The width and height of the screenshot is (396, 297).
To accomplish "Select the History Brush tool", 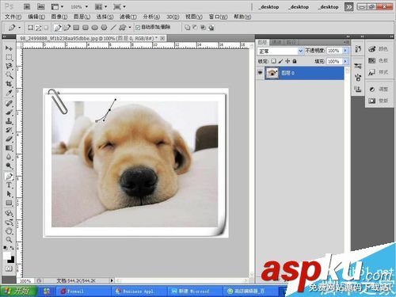I will [x=9, y=130].
